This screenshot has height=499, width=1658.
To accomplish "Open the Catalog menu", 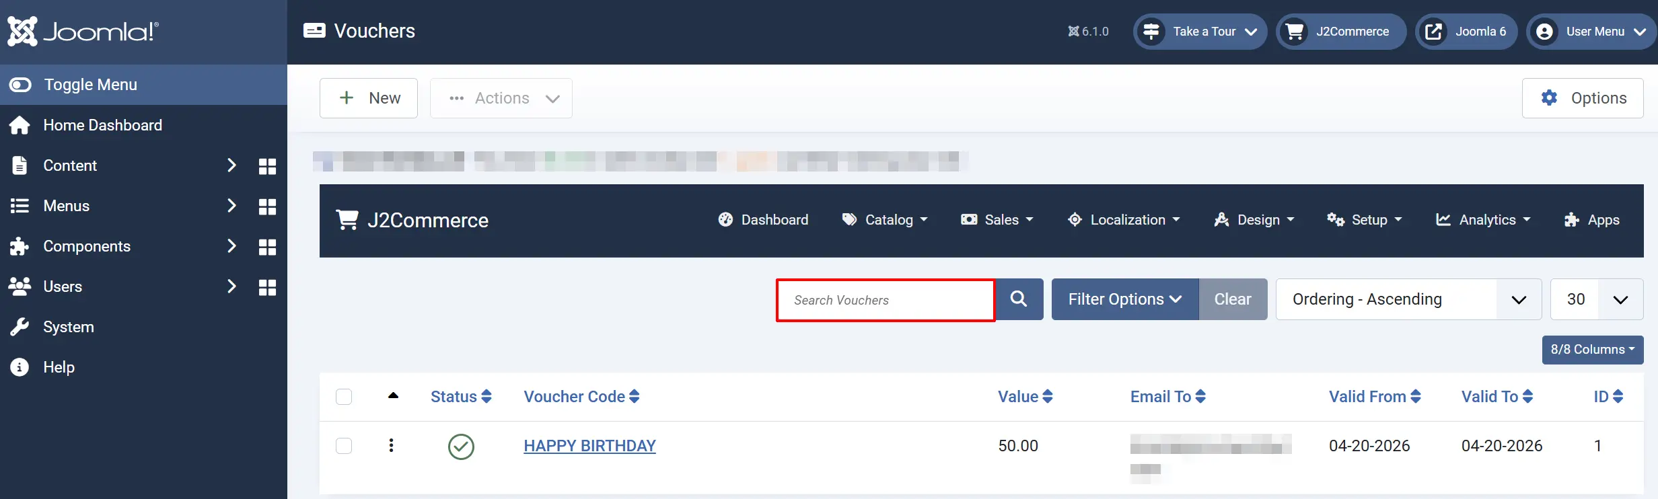I will click(885, 220).
